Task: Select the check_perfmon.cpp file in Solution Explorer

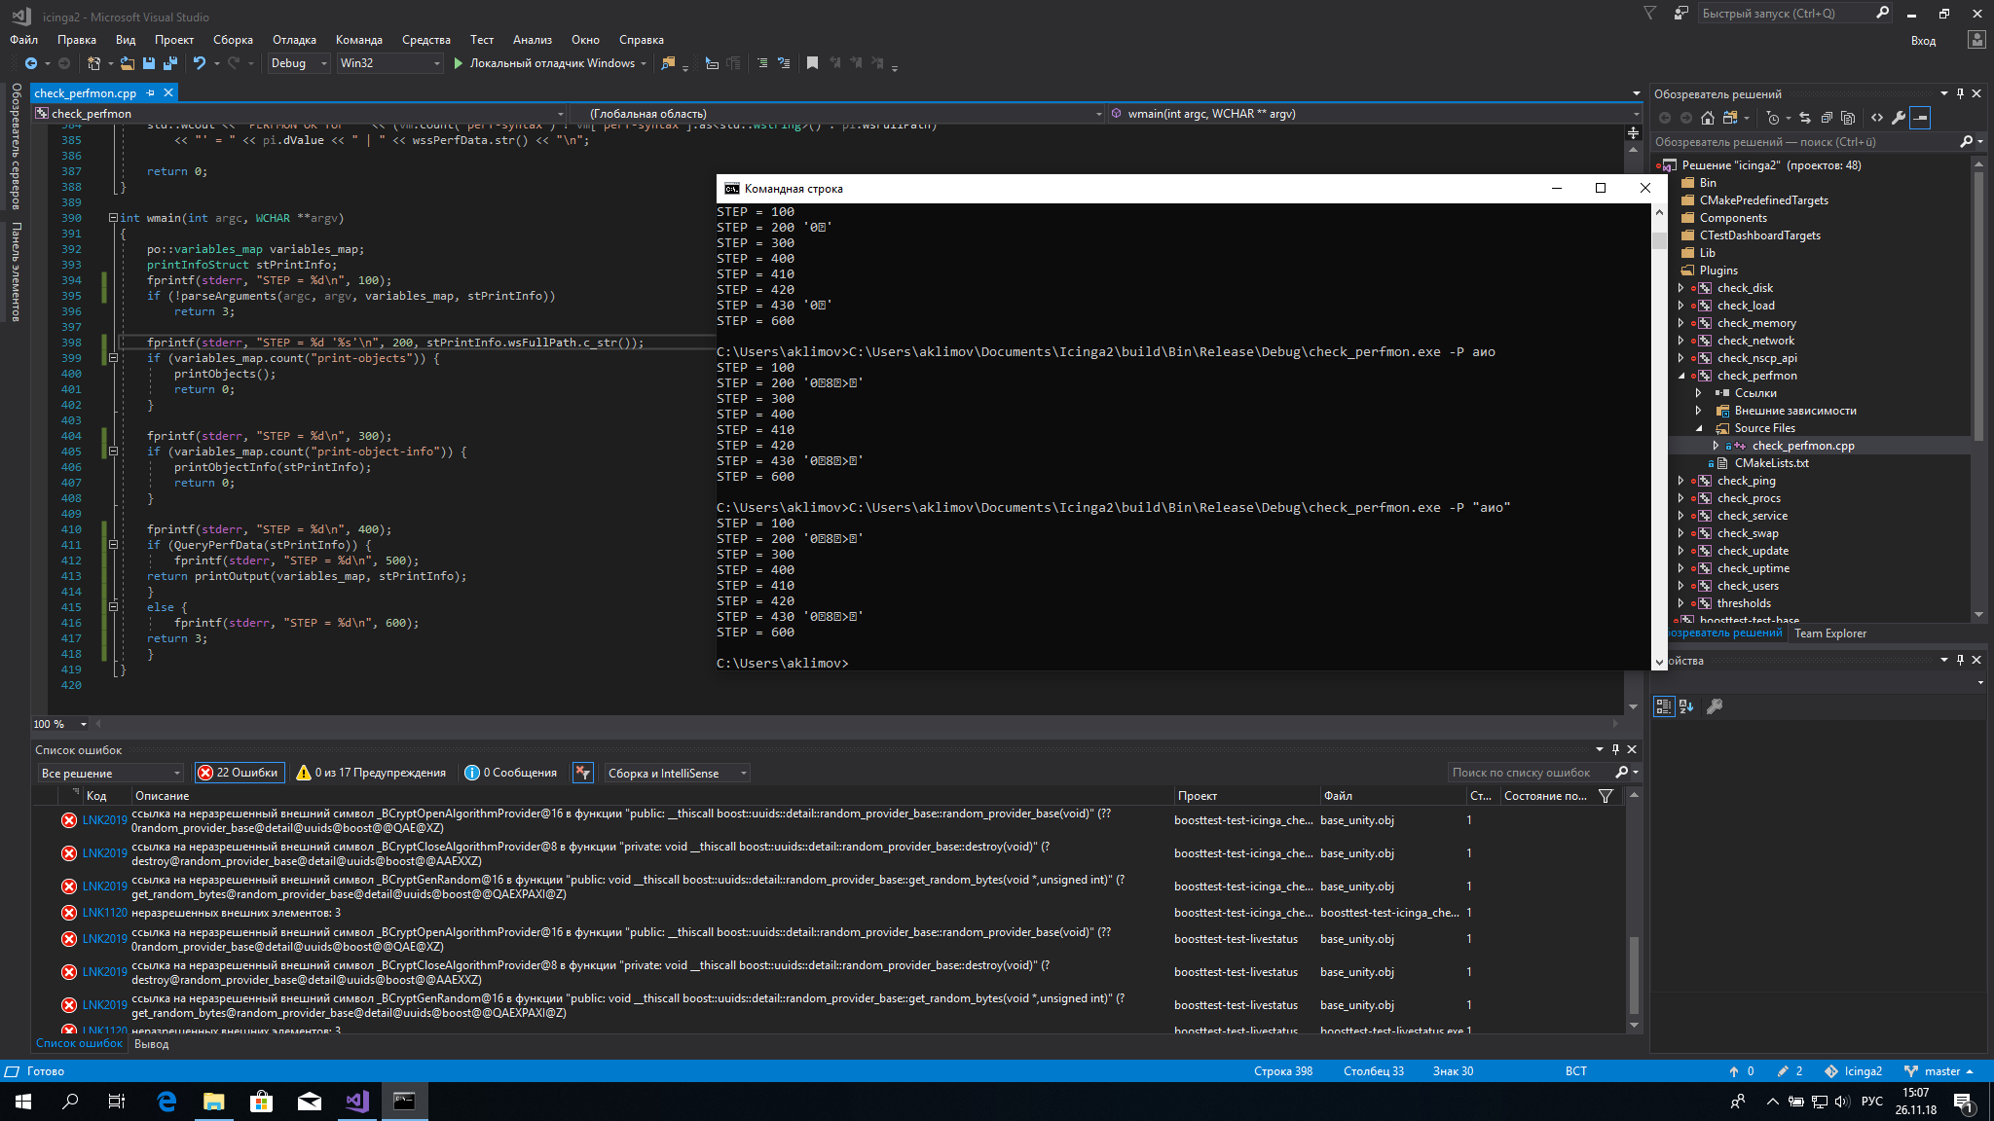Action: (x=1802, y=446)
